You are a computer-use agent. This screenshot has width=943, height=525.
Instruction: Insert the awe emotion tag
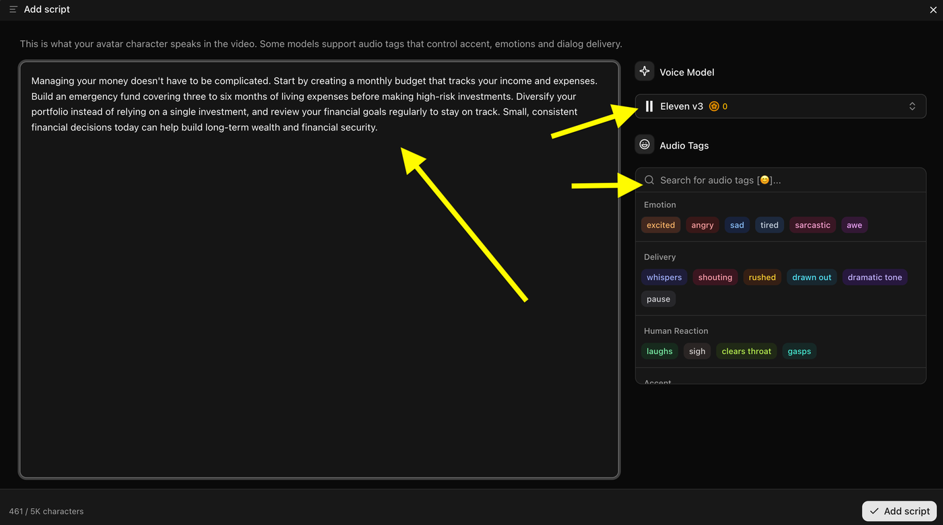pyautogui.click(x=855, y=225)
